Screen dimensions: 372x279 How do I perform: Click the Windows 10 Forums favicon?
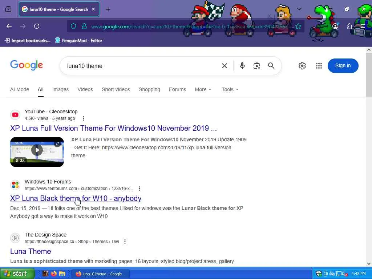point(15,185)
